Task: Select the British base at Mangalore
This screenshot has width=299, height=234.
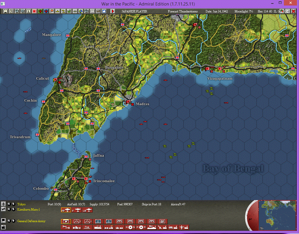Action: 68,35
